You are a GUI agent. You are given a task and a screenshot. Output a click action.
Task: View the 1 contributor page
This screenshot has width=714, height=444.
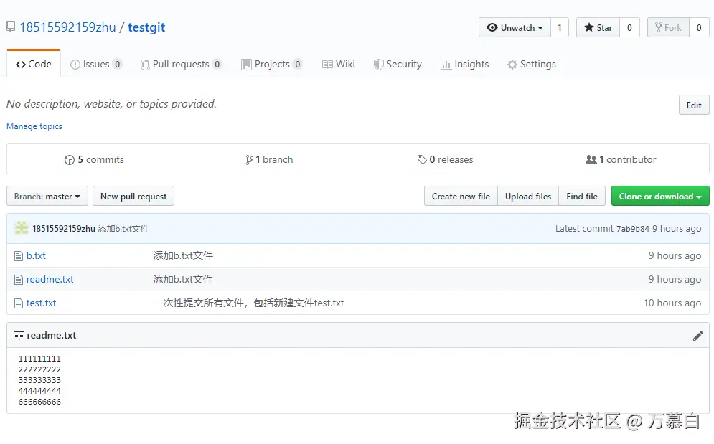[x=621, y=159]
